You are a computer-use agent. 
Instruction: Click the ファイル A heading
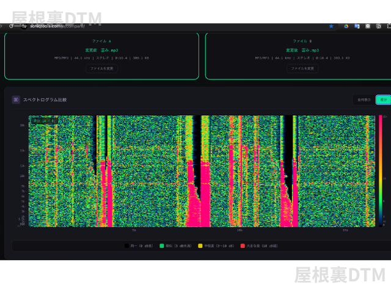pos(102,41)
